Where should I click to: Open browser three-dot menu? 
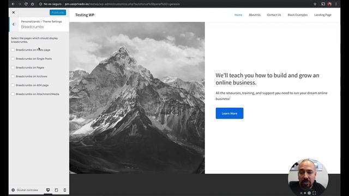pos(336,4)
